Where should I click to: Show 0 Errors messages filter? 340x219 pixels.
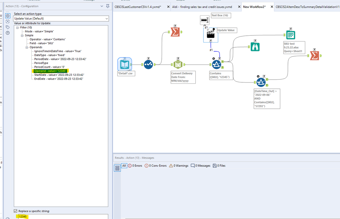pos(135,166)
